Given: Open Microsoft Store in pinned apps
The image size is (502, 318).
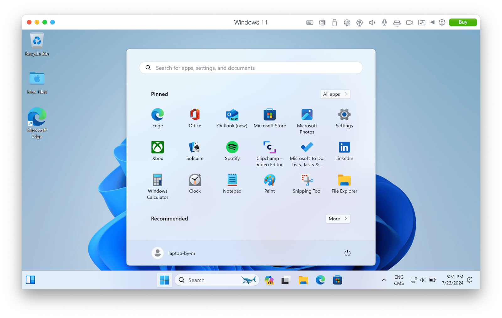Looking at the screenshot, I should [x=270, y=118].
